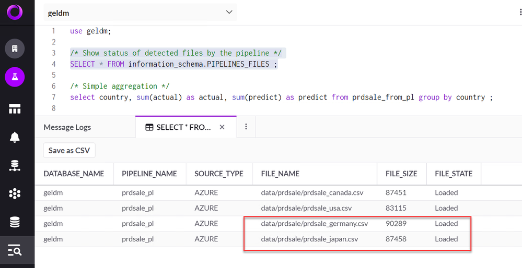This screenshot has height=268, width=522.
Task: Open the query search icon in sidebar
Action: (15, 251)
